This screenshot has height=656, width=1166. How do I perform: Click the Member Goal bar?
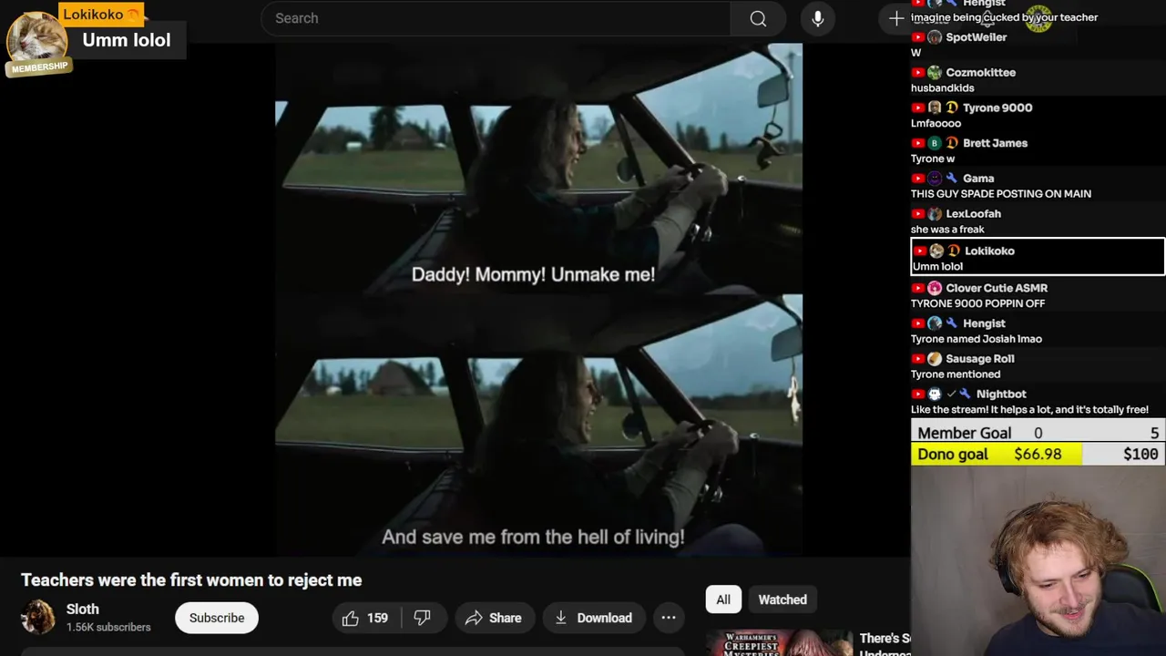tap(1038, 433)
